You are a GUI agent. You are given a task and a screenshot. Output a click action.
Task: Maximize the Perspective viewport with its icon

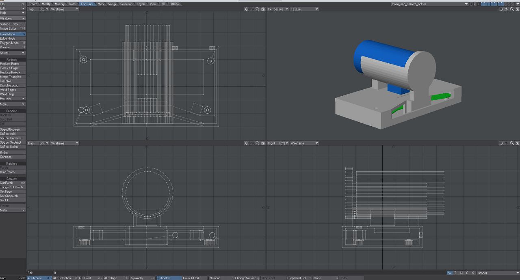click(517, 9)
